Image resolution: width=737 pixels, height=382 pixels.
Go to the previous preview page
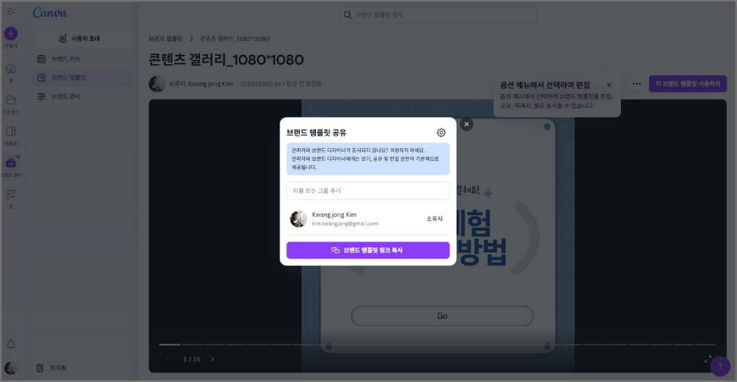coord(168,359)
